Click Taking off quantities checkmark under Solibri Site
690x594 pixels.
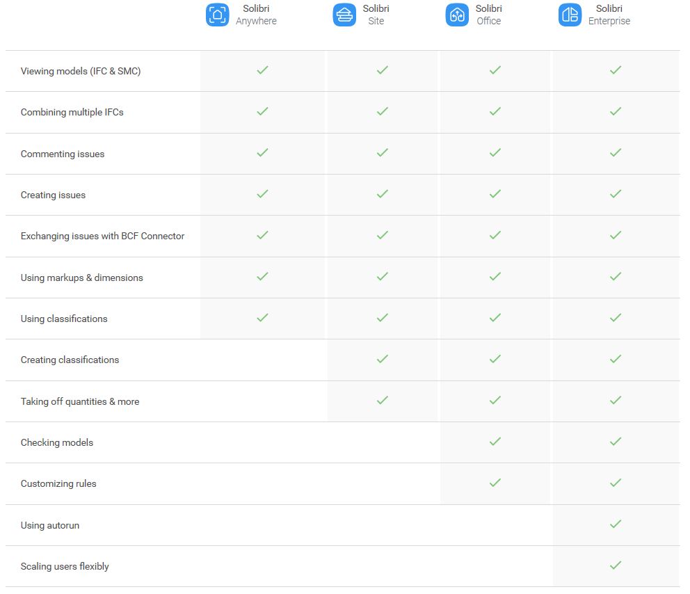coord(383,400)
